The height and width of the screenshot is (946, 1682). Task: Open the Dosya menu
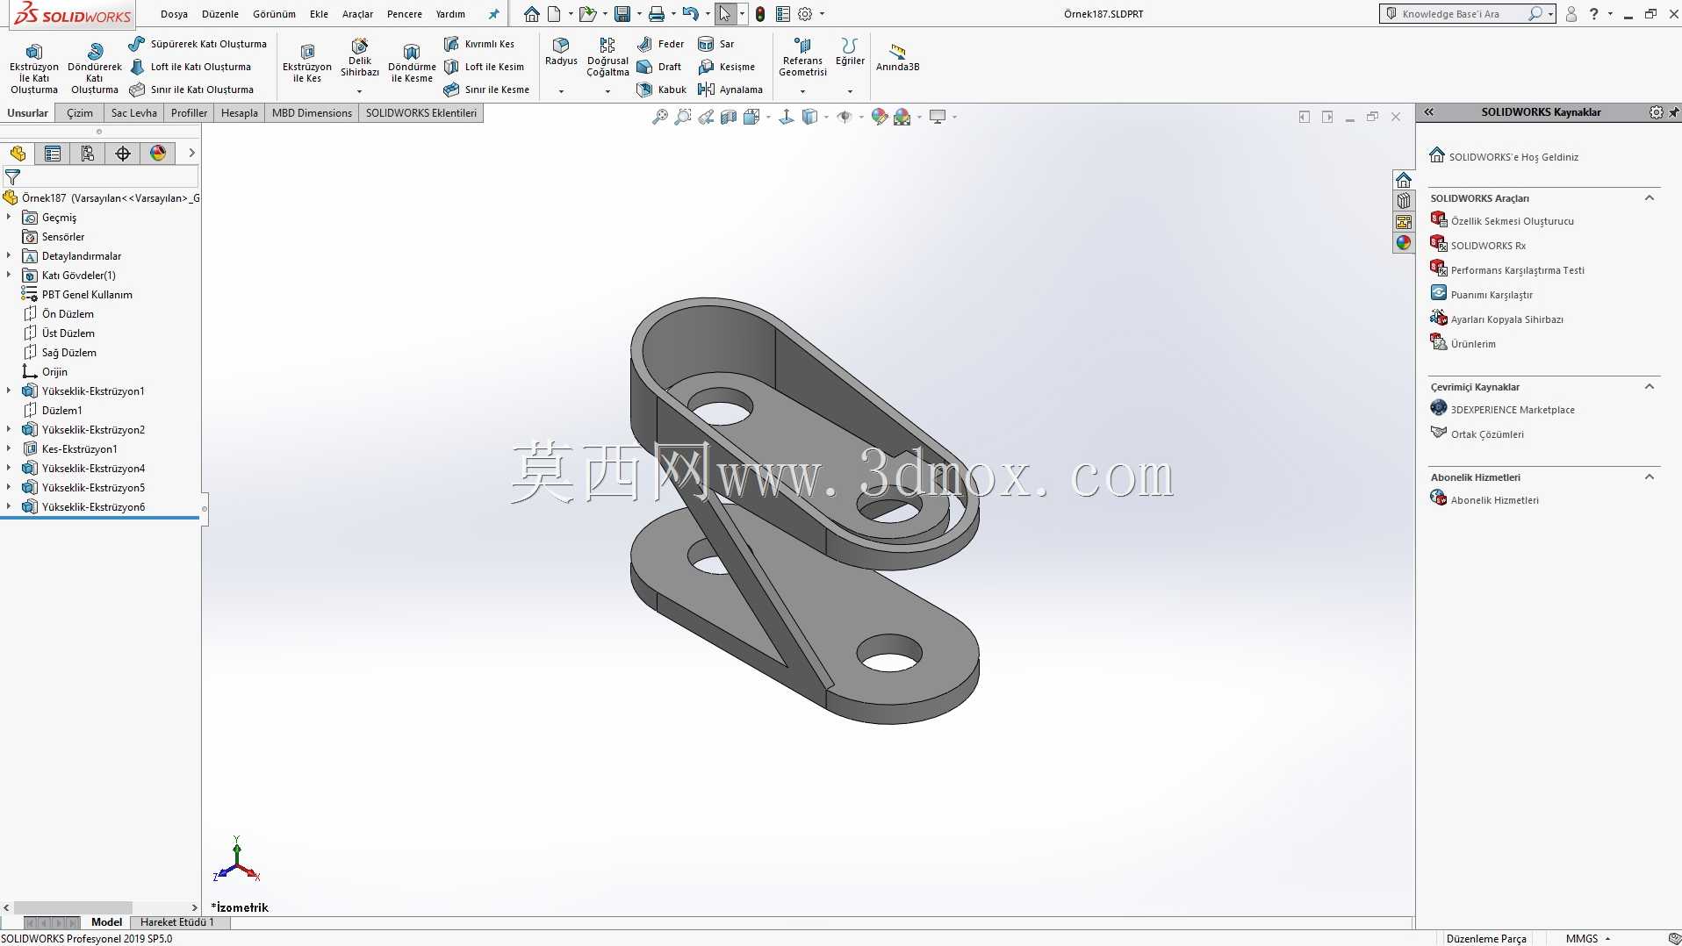click(174, 14)
